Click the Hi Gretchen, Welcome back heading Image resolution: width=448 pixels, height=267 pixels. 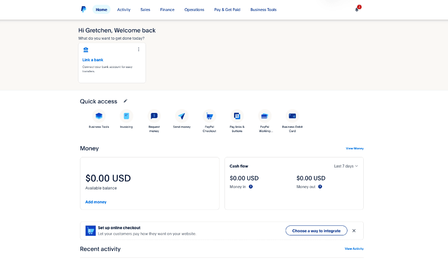[117, 30]
